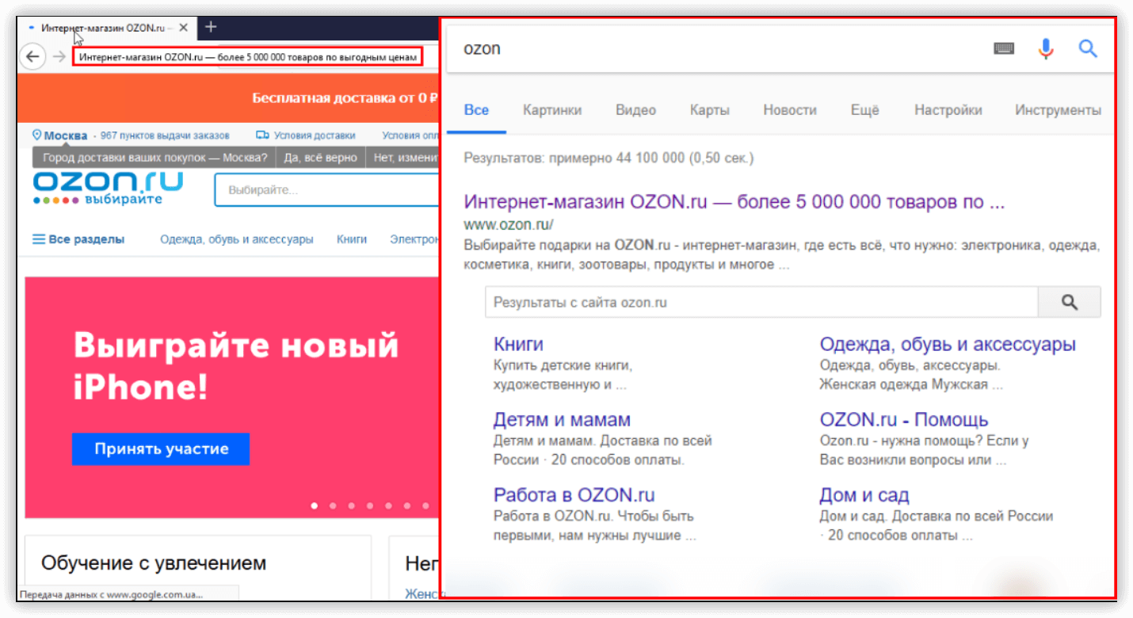Click the browser forward arrow button

click(59, 56)
